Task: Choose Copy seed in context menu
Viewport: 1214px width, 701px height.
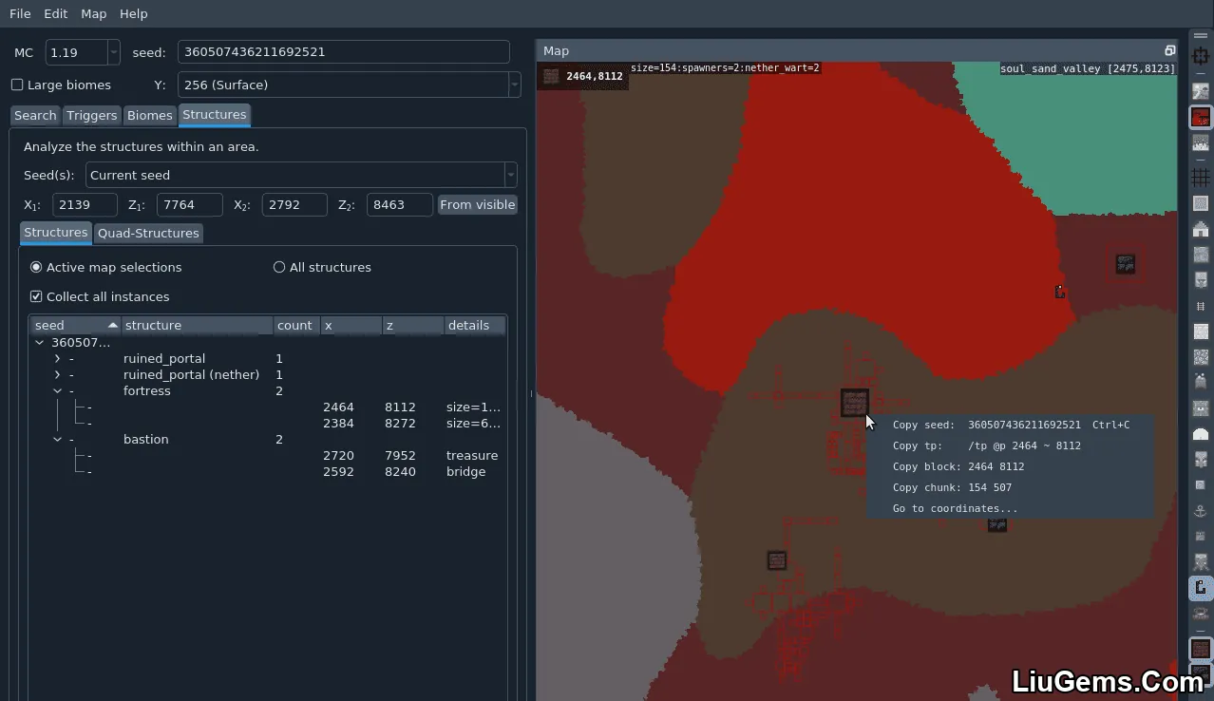Action: (1011, 425)
